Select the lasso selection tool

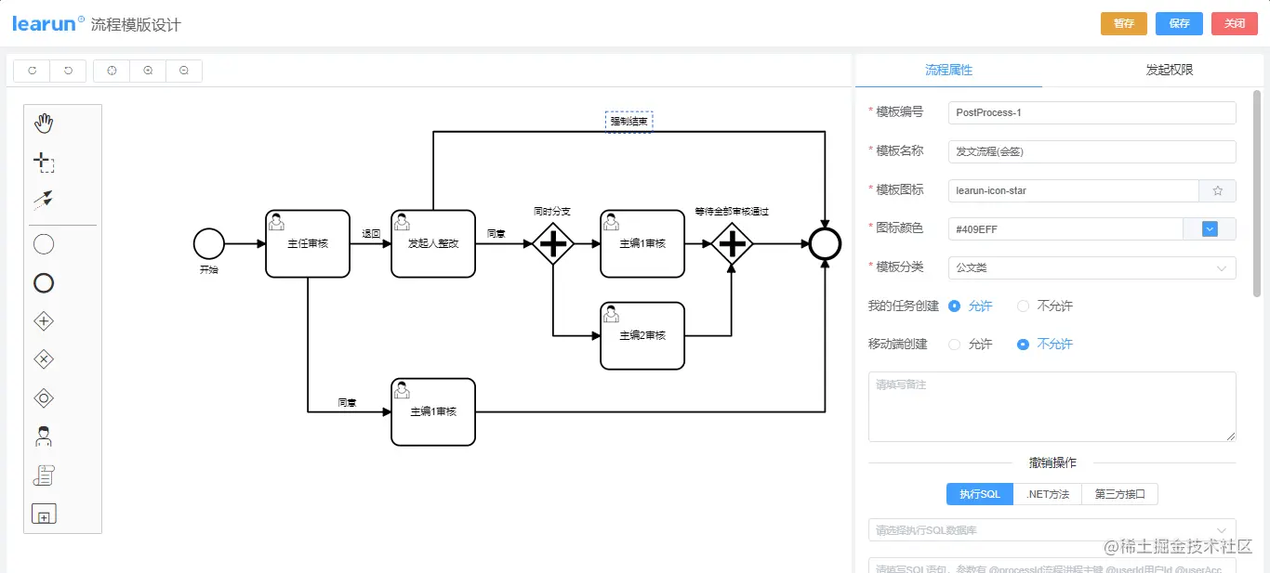coord(44,163)
